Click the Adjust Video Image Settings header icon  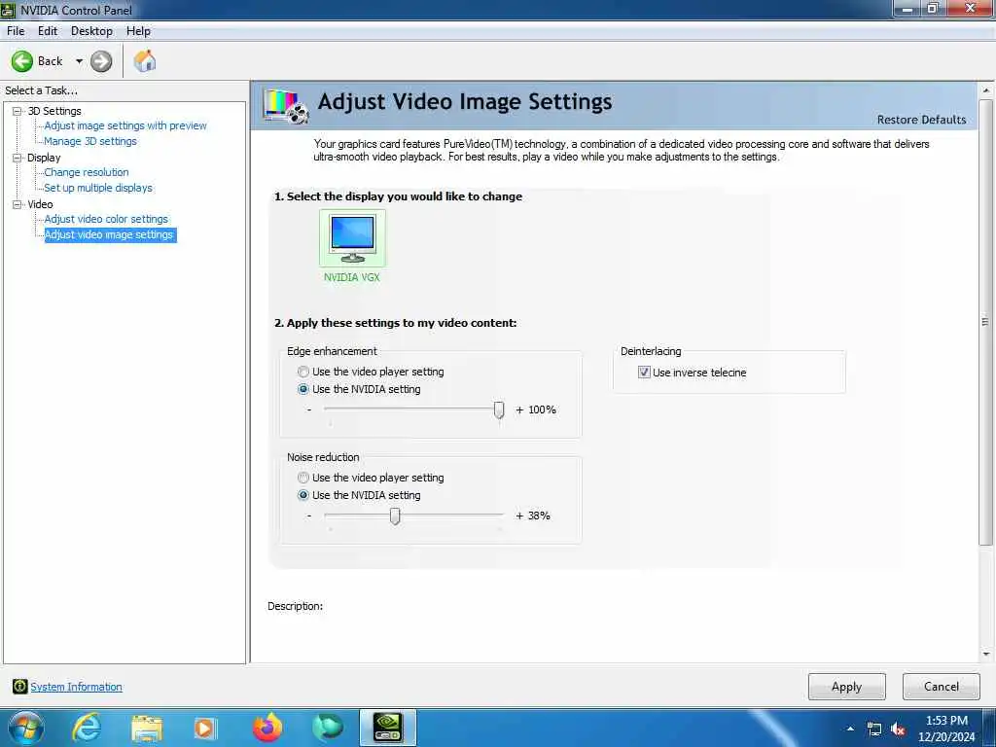coord(286,105)
